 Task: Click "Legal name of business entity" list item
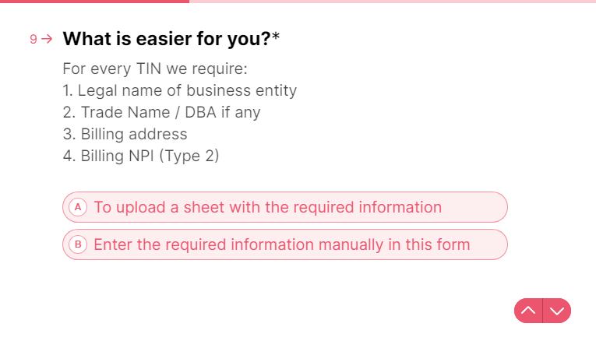coord(187,91)
